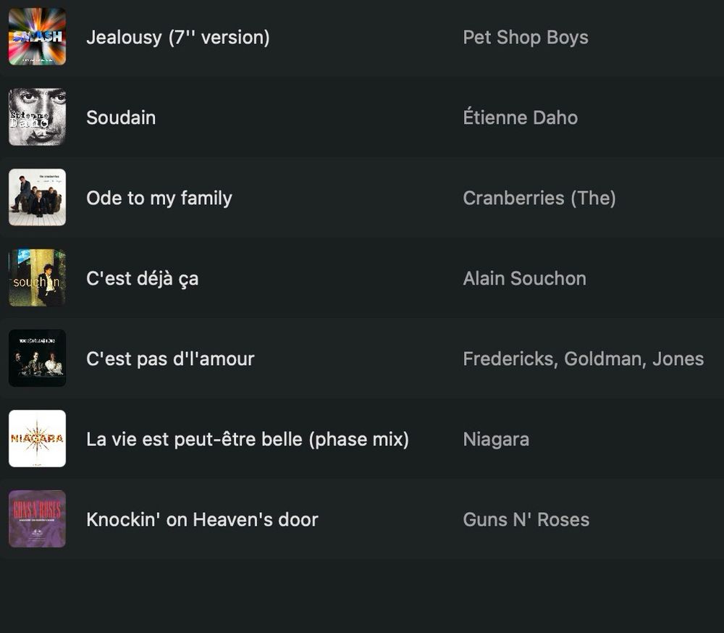Click the Smash album cover thumbnail
This screenshot has height=633, width=724.
tap(37, 36)
